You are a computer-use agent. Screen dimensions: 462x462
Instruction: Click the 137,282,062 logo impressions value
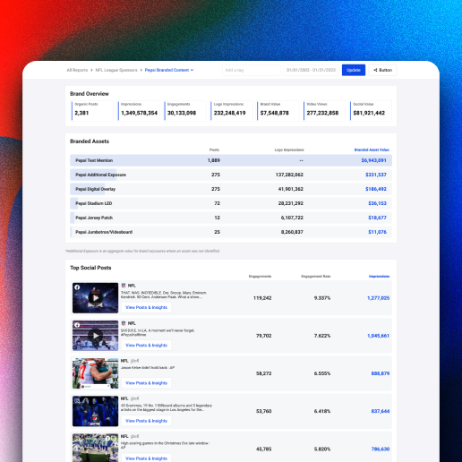point(289,175)
